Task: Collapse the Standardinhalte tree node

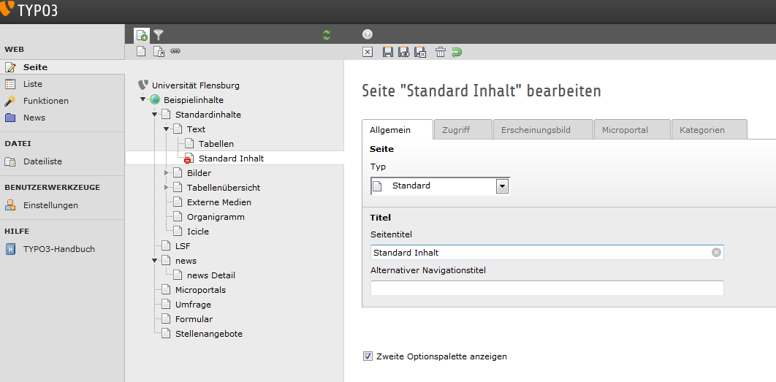Action: tap(155, 115)
